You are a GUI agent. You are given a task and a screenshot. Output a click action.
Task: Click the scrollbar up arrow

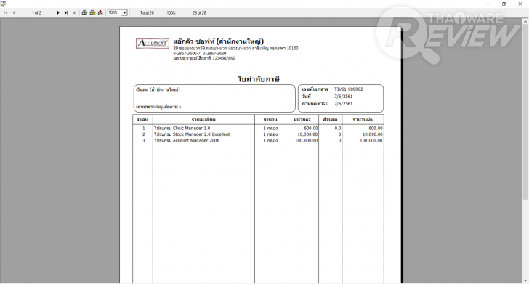click(525, 21)
